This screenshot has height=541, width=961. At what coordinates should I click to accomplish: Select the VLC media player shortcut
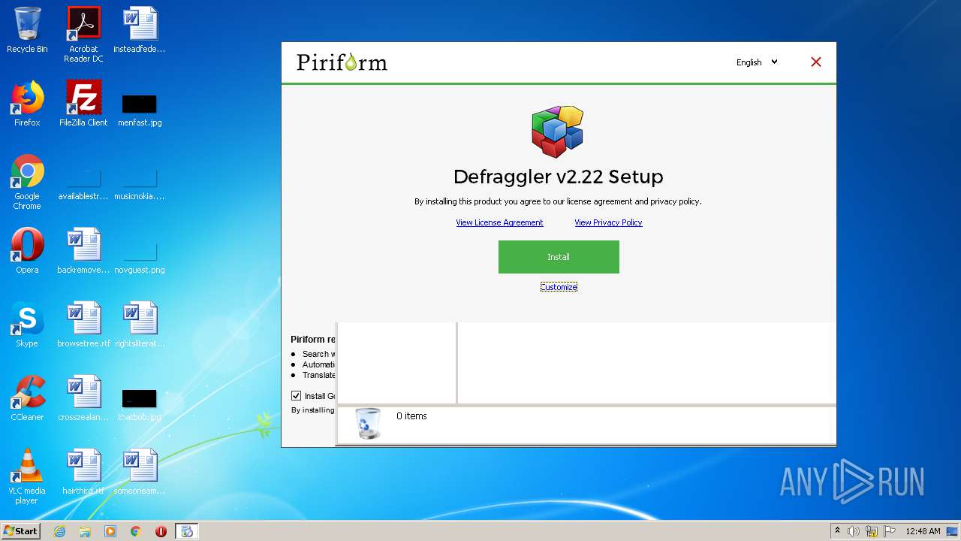[27, 476]
